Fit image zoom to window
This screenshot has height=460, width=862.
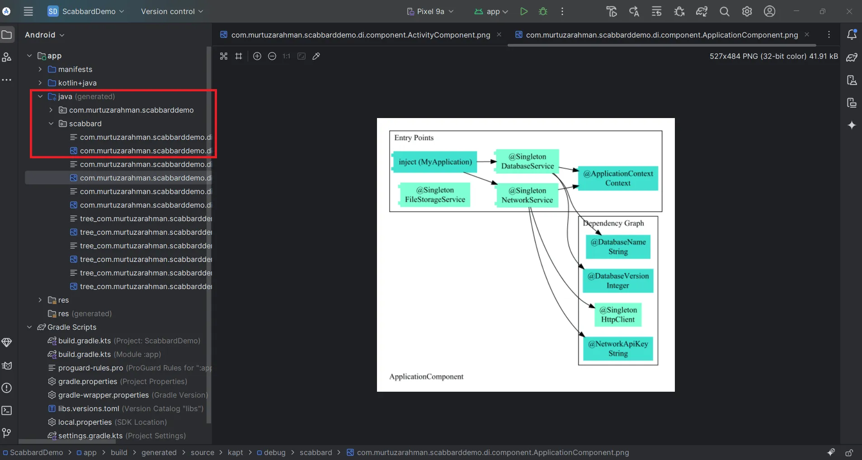coord(301,56)
